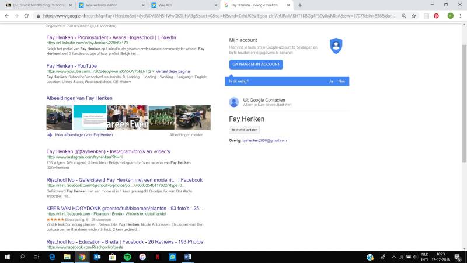Click Ja in the feedback bar
Viewport: 467px width, 263px height.
point(330,81)
